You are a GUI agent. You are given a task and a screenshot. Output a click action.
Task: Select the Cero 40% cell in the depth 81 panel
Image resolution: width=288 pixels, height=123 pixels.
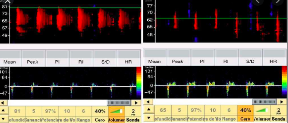[x=100, y=114]
